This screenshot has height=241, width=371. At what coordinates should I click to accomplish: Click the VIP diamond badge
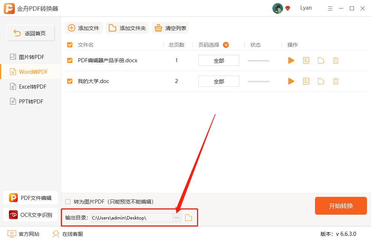coord(288,9)
